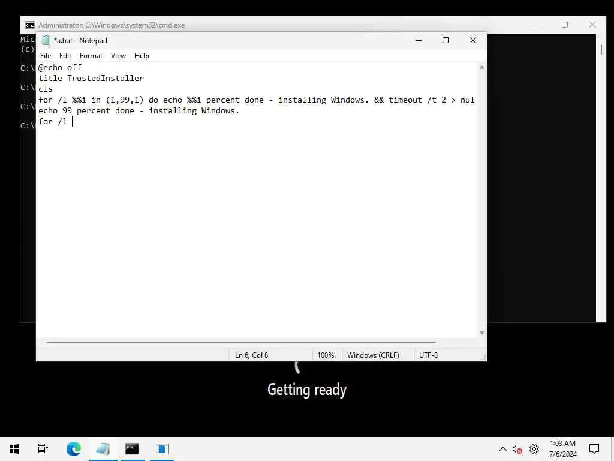Open Task View from the taskbar
The width and height of the screenshot is (614, 461).
pos(43,449)
